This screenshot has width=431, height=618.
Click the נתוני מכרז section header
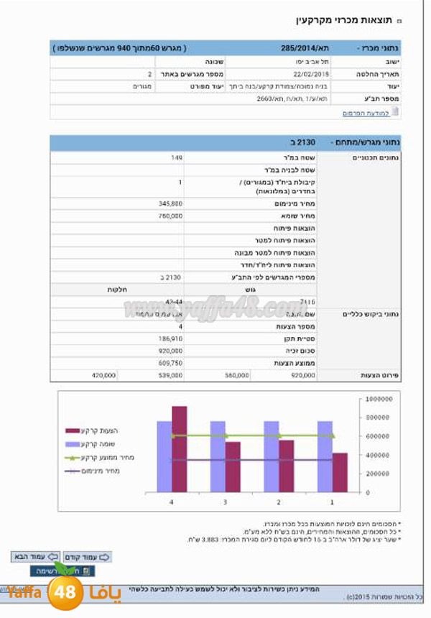click(378, 47)
